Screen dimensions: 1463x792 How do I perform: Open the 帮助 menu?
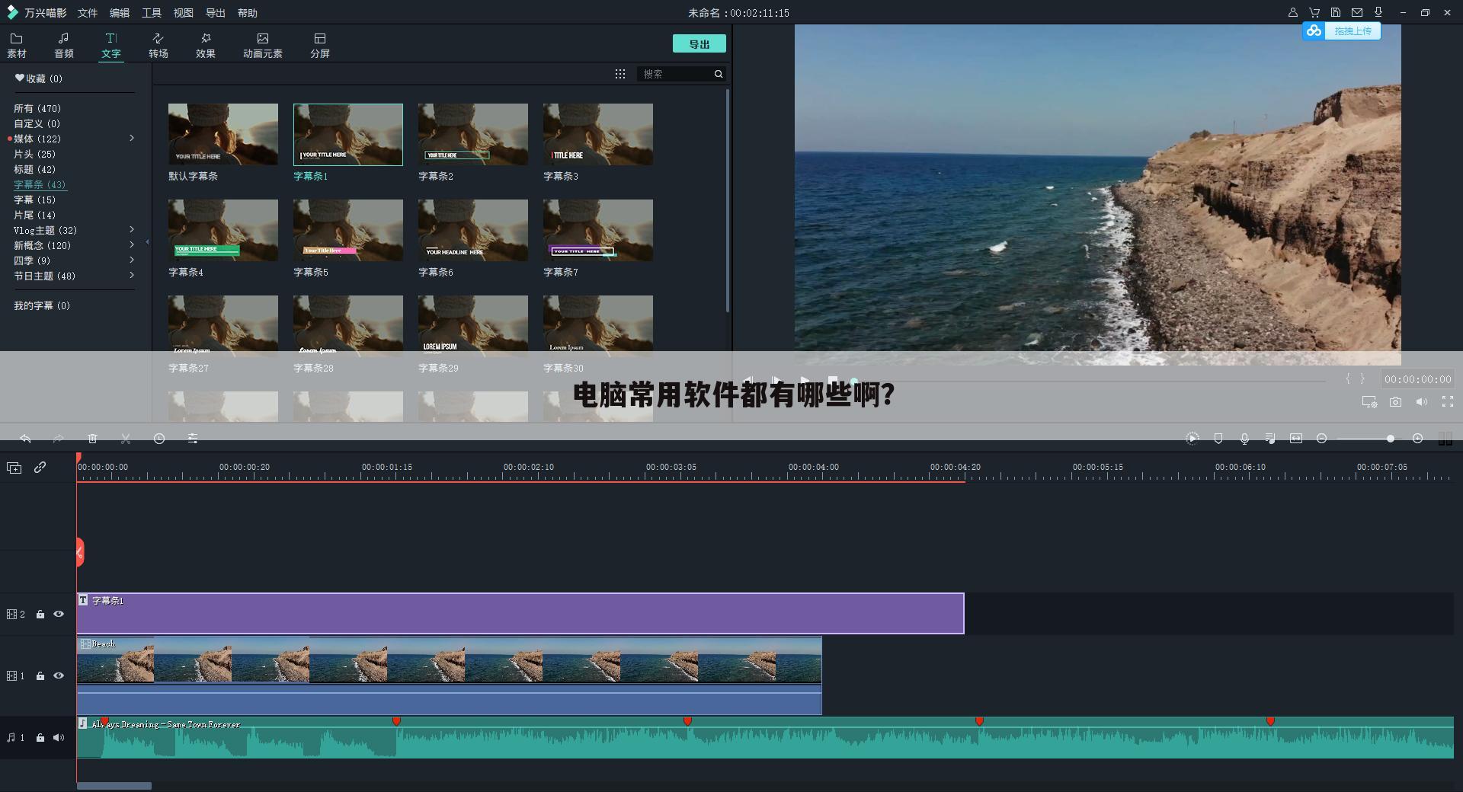coord(248,13)
